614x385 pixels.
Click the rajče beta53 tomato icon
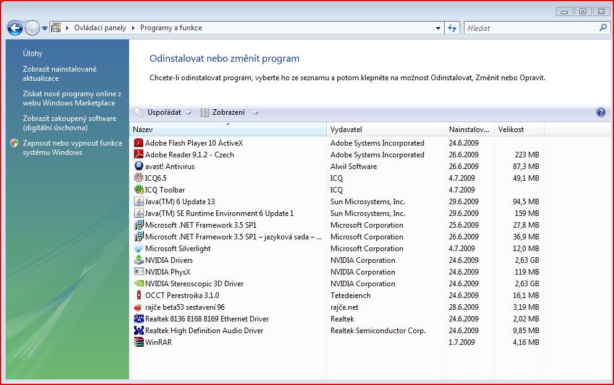pyautogui.click(x=139, y=307)
